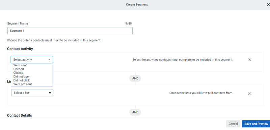This screenshot has height=130, width=270.
Task: Click the Create Segment dialog title
Action: [137, 5]
